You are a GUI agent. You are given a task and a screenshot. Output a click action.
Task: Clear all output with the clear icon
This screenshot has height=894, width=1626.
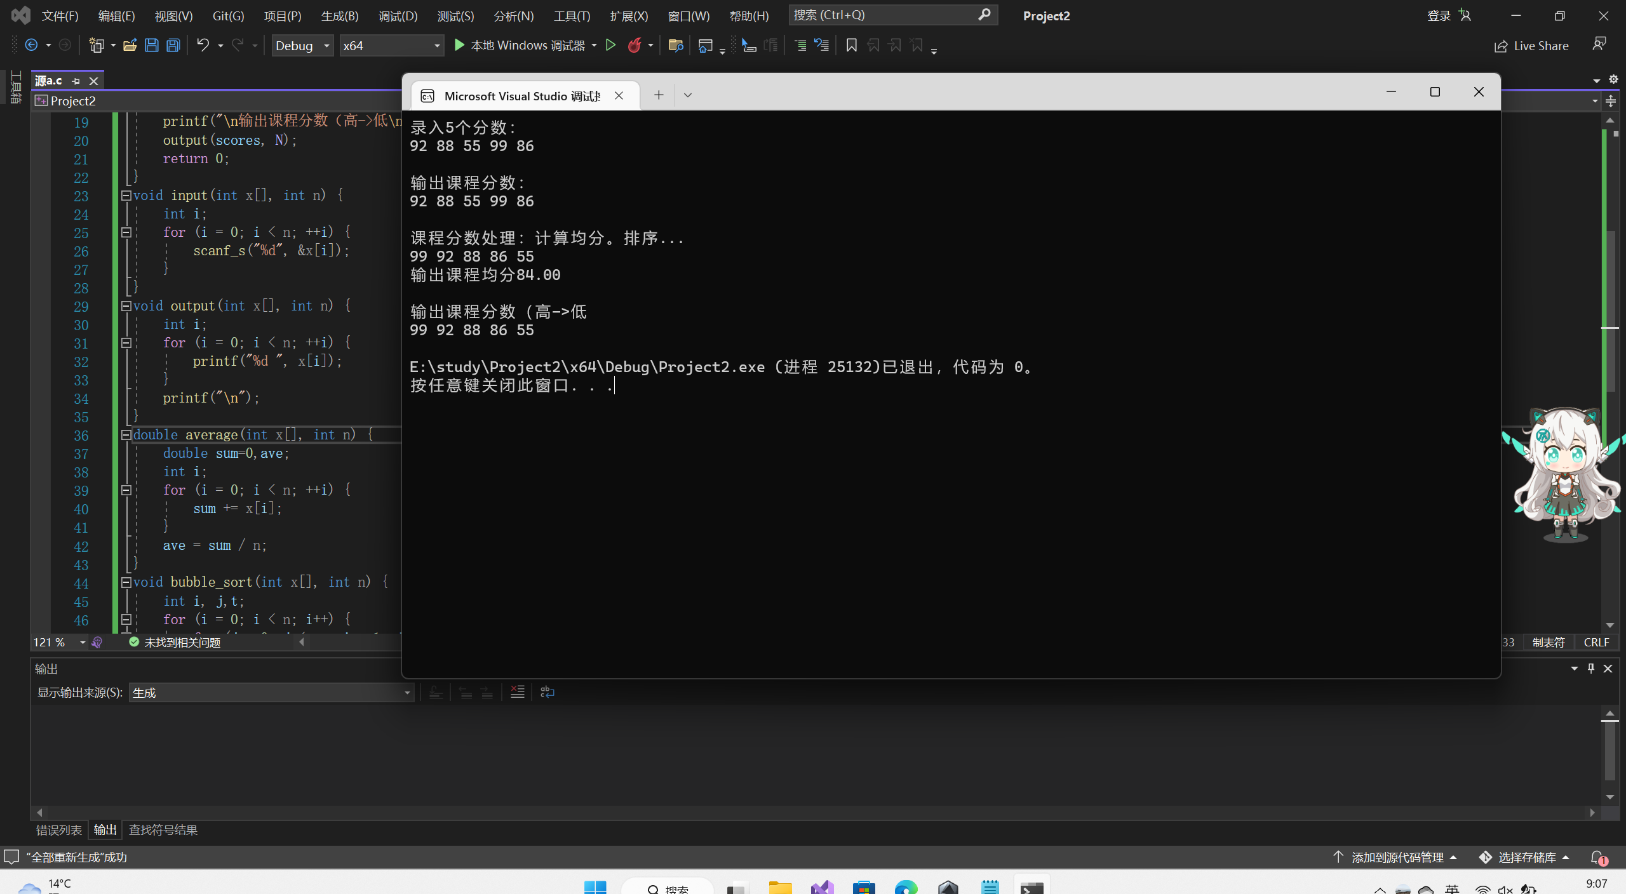pyautogui.click(x=518, y=692)
